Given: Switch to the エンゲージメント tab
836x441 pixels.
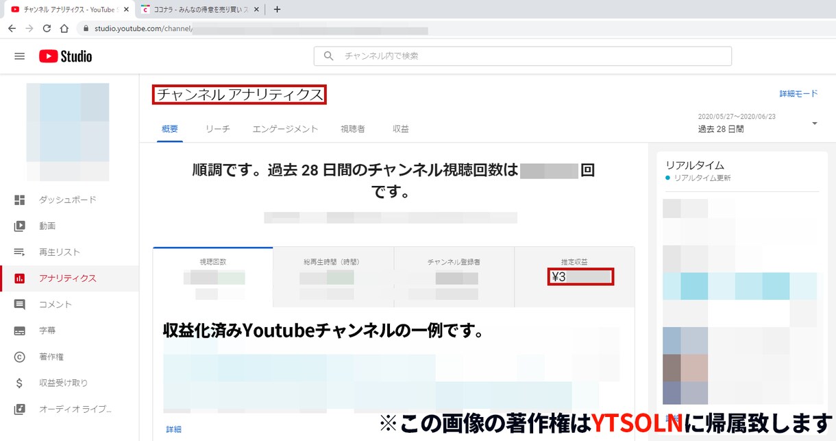Looking at the screenshot, I should [285, 129].
